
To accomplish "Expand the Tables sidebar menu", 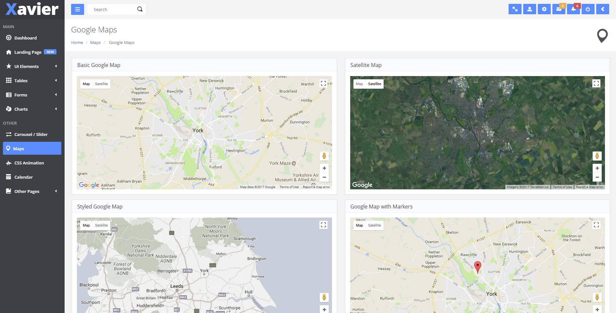I will tap(32, 81).
